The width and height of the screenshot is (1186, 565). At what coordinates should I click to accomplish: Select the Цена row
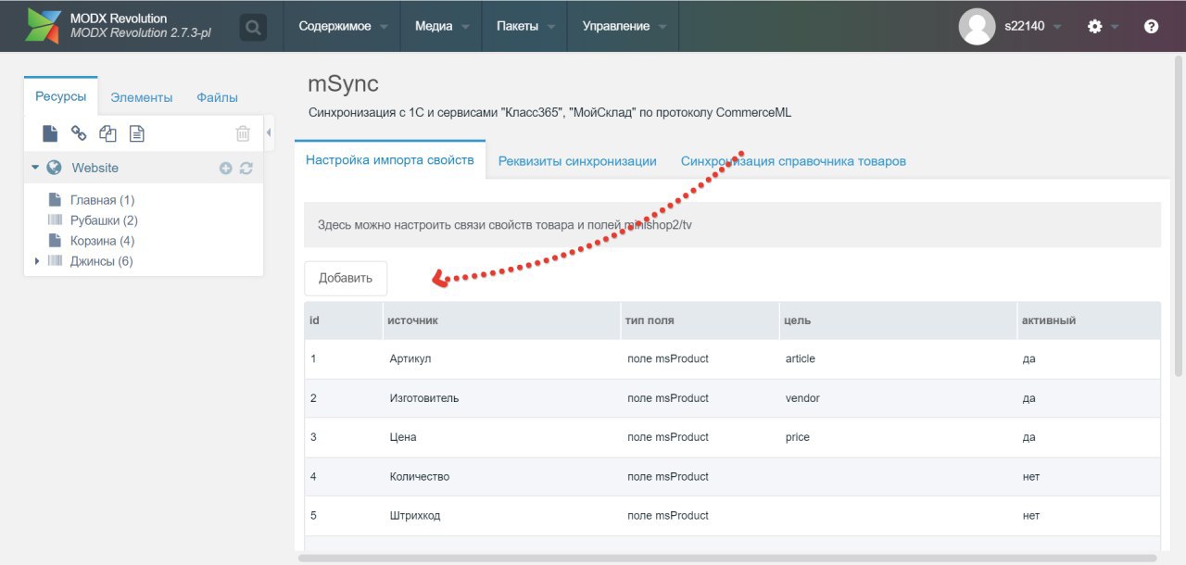point(732,437)
